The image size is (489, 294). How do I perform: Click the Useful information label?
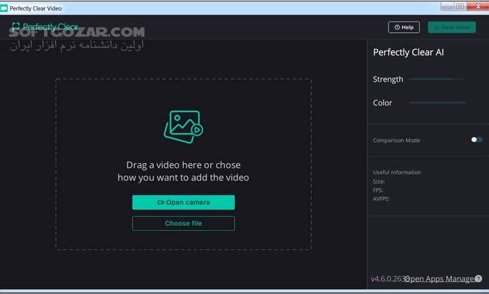click(x=397, y=172)
